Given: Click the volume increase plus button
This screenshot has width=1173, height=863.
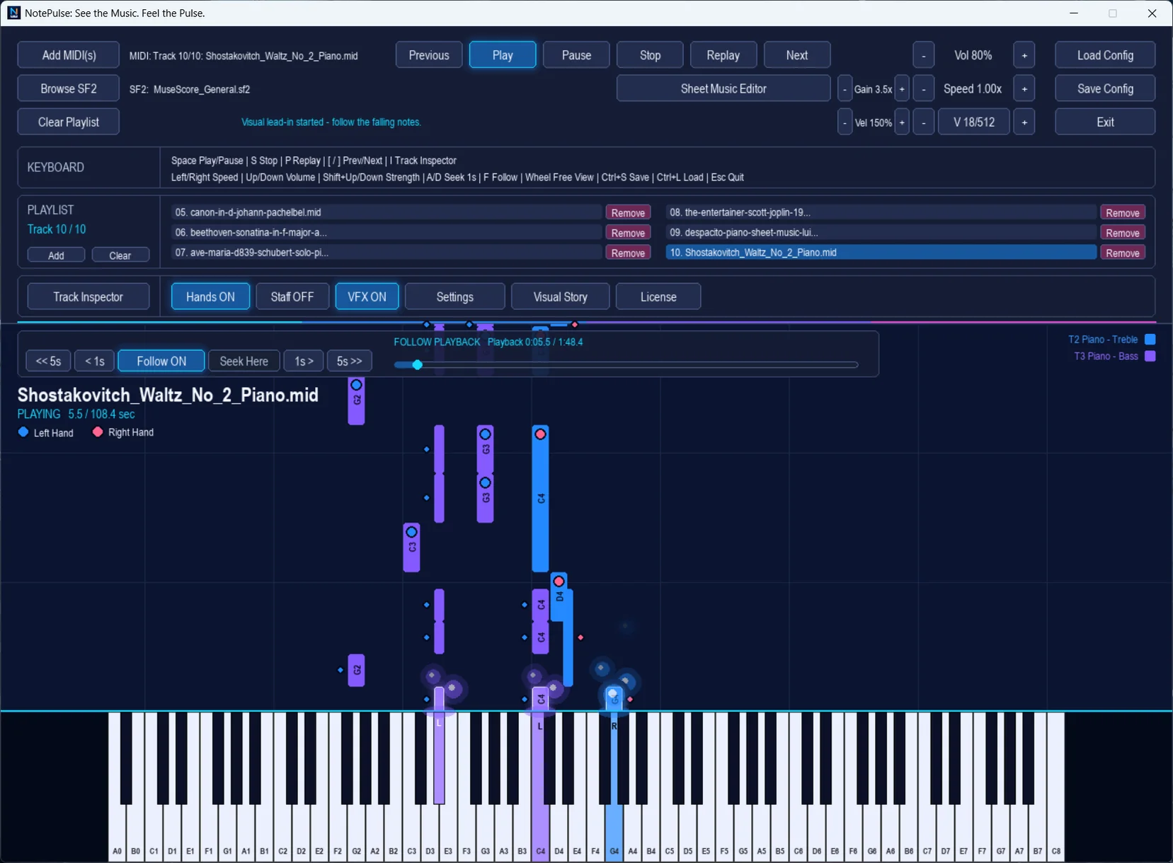Looking at the screenshot, I should tap(1024, 55).
